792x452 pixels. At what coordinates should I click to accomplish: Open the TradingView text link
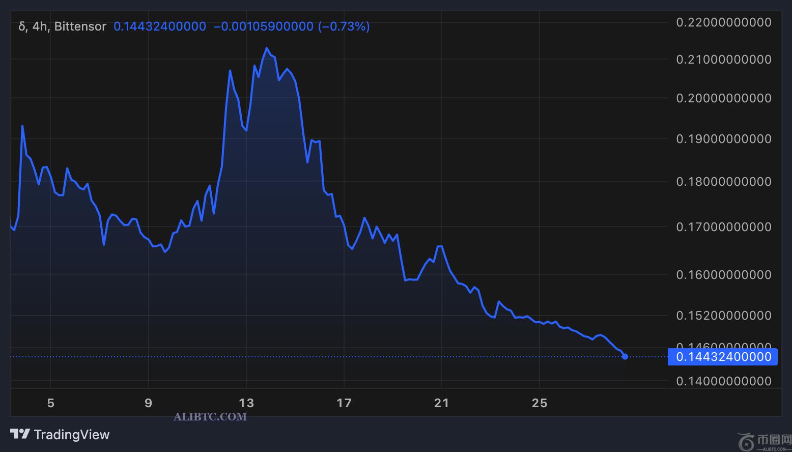(71, 435)
